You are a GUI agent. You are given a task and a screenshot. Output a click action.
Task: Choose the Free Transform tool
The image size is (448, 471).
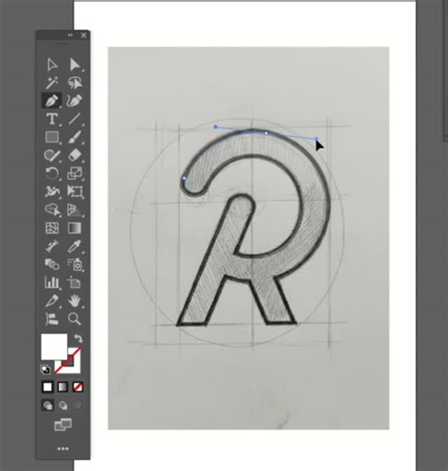tap(74, 191)
